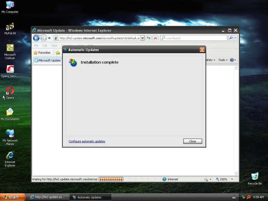Click the Close button in Automatic Updates
The width and height of the screenshot is (268, 201).
pyautogui.click(x=193, y=141)
